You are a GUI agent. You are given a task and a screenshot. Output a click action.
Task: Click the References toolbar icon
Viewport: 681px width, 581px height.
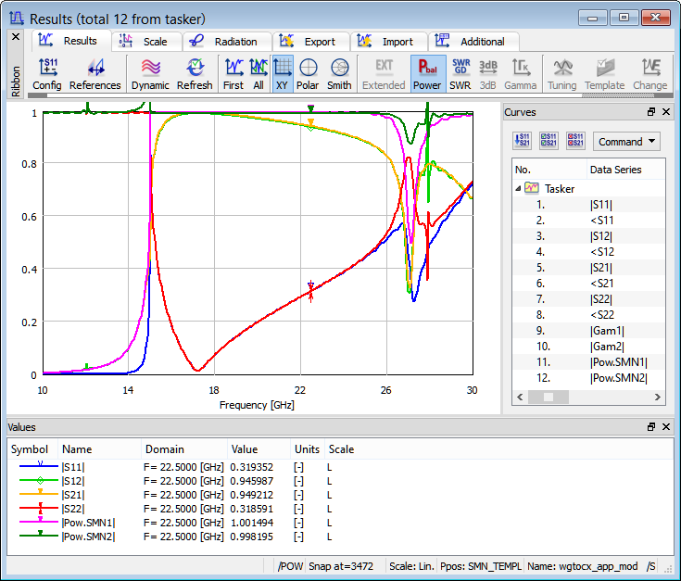coord(95,74)
